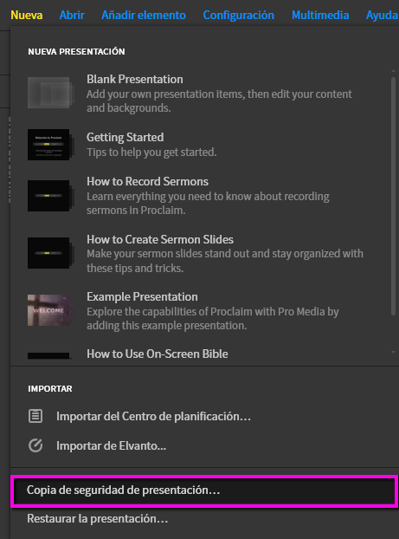399x539 pixels.
Task: Select How to Use On-Screen Bible
Action: (158, 354)
